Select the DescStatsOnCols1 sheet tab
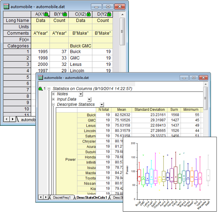 91,197
